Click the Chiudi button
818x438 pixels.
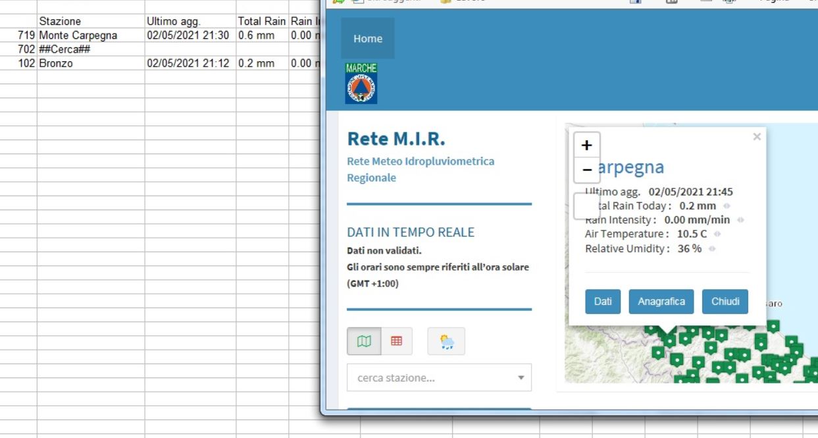(725, 302)
